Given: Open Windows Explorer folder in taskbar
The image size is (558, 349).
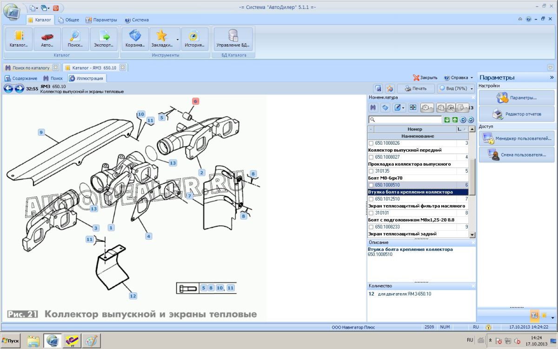Looking at the screenshot, I should (33, 341).
